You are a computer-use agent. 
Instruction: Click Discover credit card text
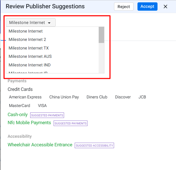coord(123,97)
